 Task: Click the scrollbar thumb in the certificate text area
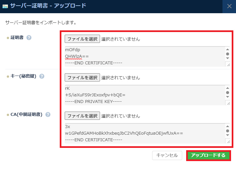coord(227,54)
